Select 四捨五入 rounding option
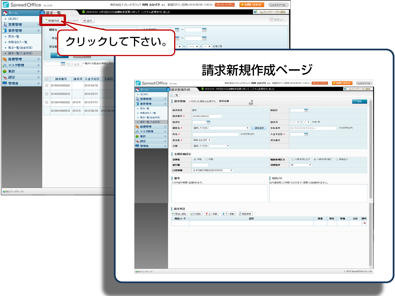 [x=337, y=159]
